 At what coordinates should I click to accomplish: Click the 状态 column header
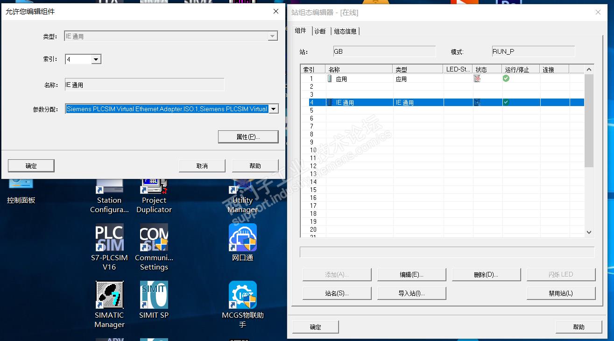[x=487, y=70]
